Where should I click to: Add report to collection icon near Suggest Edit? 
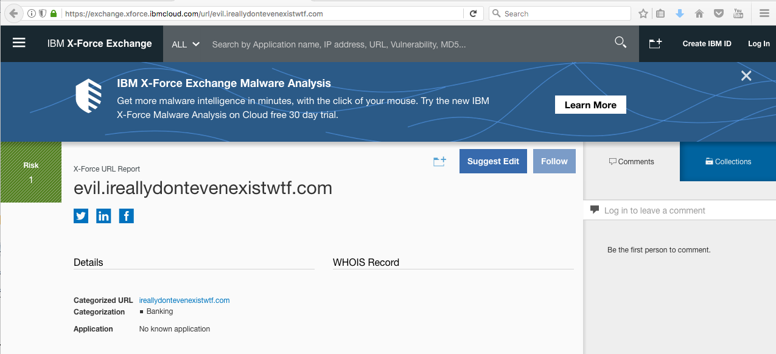439,161
